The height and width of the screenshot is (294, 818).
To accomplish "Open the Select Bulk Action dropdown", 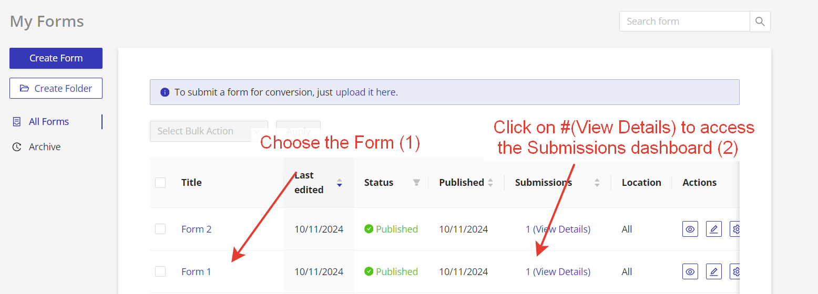I will point(209,131).
